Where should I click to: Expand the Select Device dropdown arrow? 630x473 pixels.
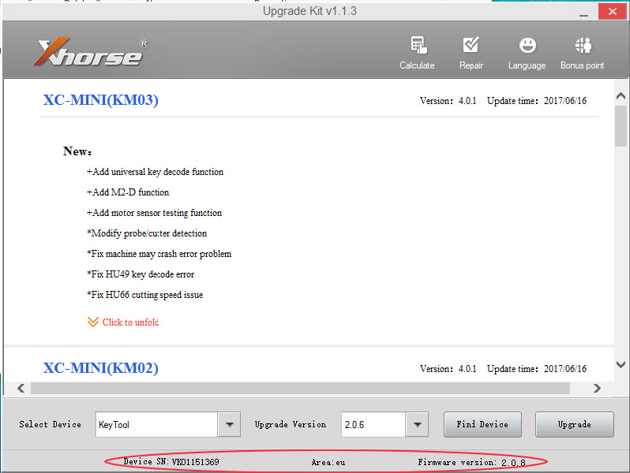tap(230, 424)
